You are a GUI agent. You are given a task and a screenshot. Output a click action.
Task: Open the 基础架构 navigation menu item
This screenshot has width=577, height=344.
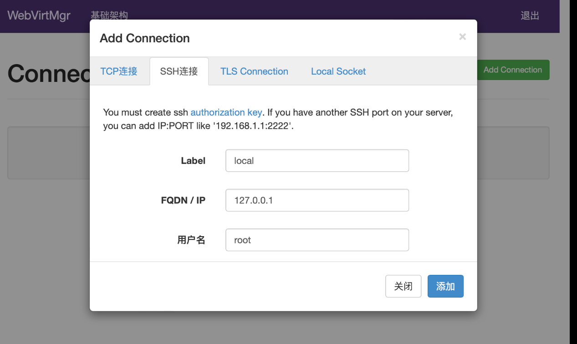[109, 16]
